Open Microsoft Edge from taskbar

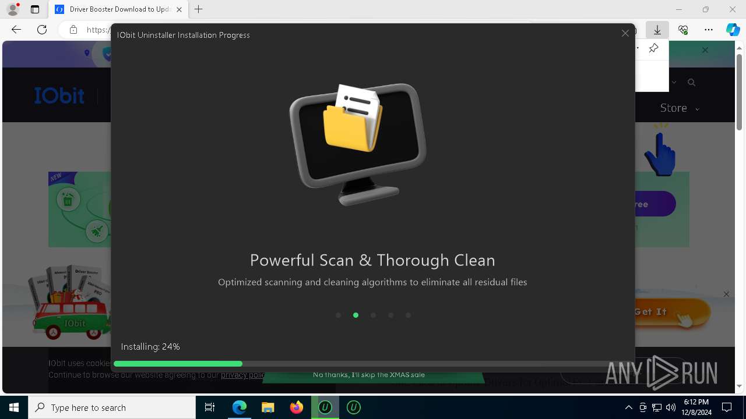pos(240,407)
